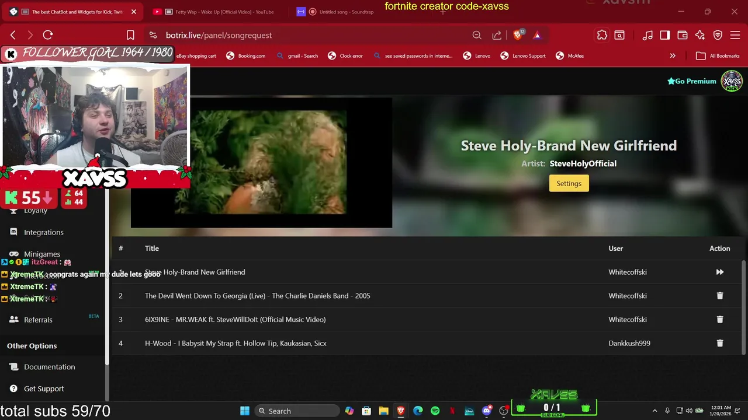Open All Bookmarks folder
The height and width of the screenshot is (420, 748).
tap(718, 56)
